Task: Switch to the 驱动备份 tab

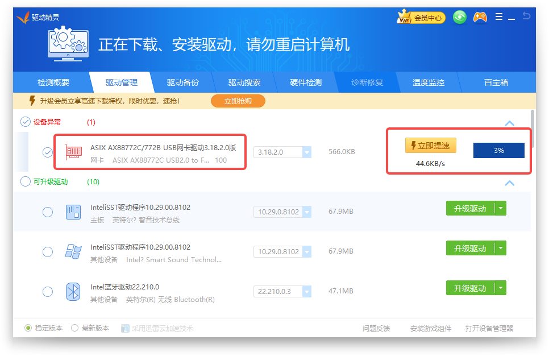Action: pos(183,82)
